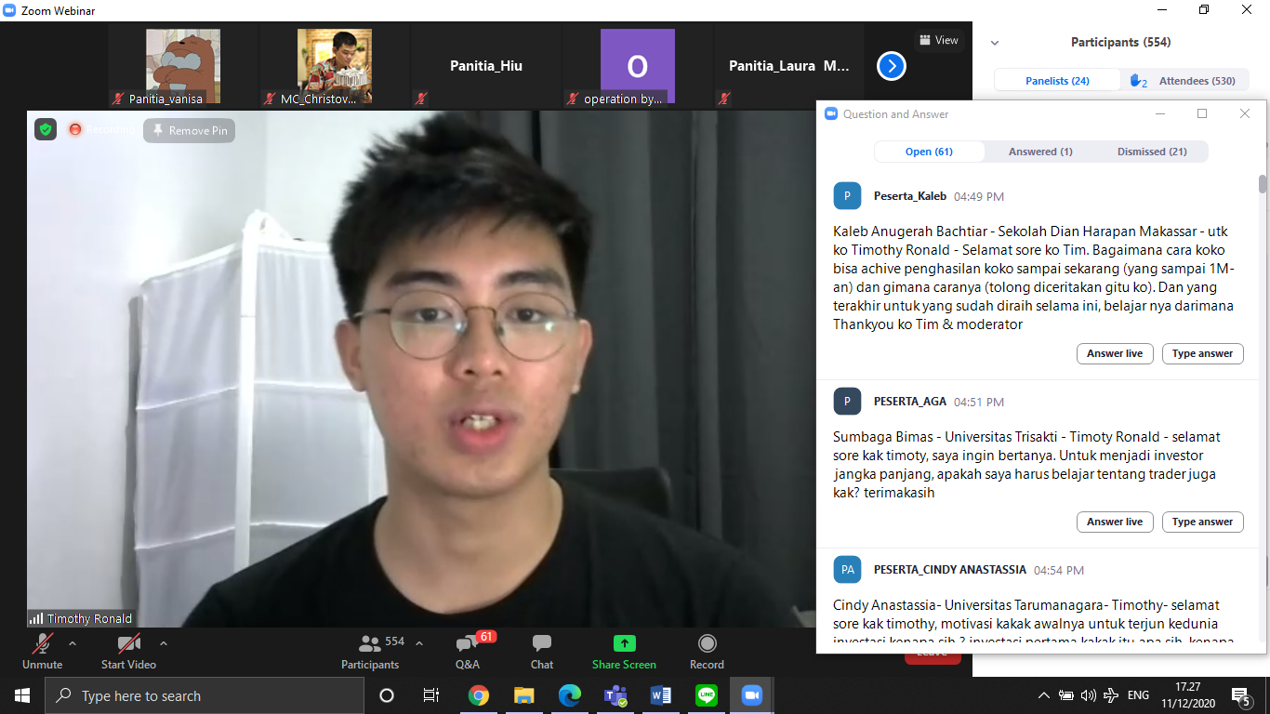Click the system tray volume icon
The width and height of the screenshot is (1270, 714).
pyautogui.click(x=1088, y=695)
